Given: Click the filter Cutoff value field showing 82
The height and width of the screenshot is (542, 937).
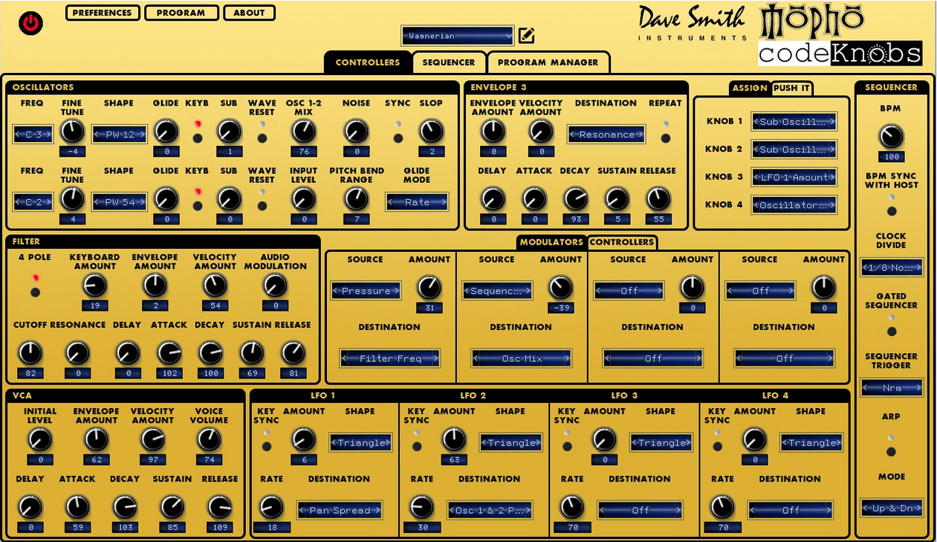Looking at the screenshot, I should (30, 373).
